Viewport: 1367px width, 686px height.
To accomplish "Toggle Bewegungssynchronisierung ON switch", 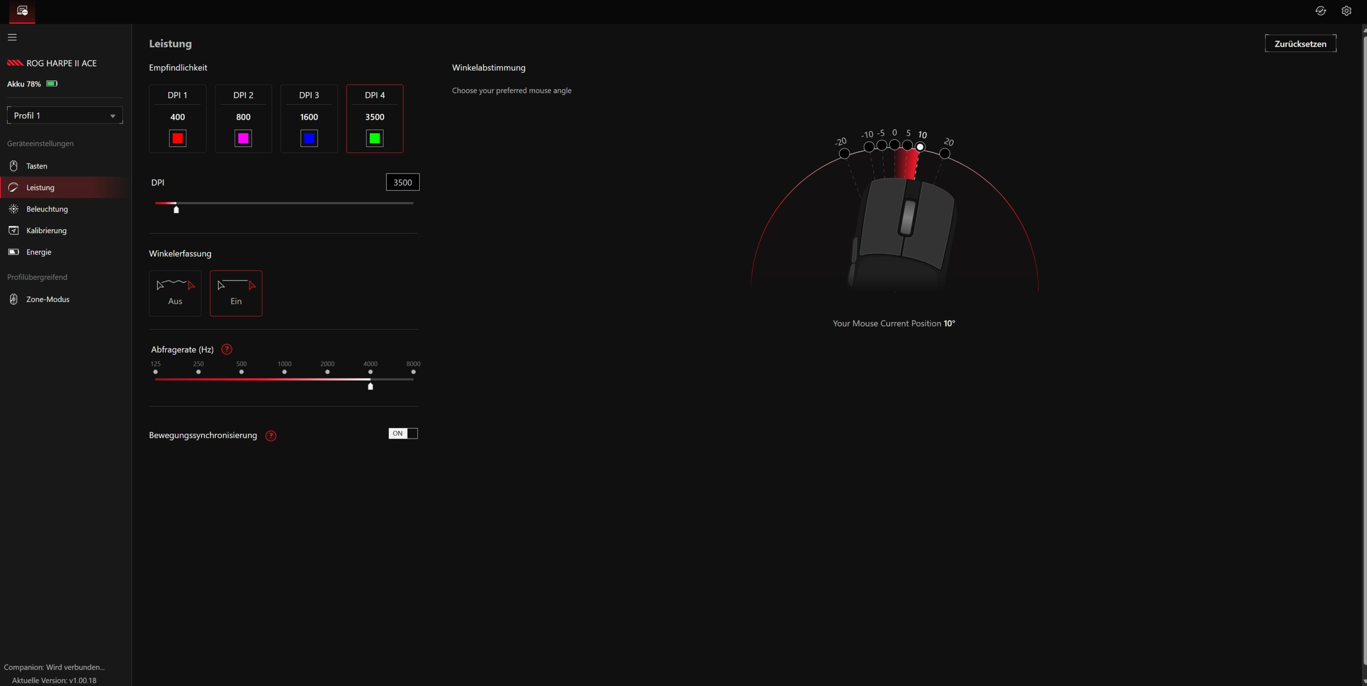I will tap(403, 434).
